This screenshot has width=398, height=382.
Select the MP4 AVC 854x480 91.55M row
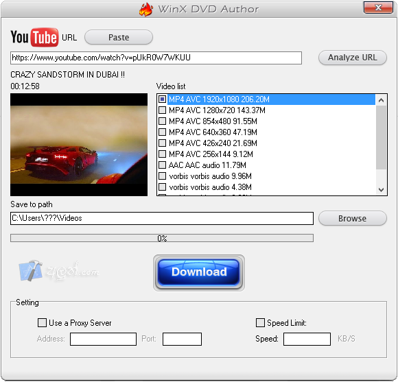[266, 121]
